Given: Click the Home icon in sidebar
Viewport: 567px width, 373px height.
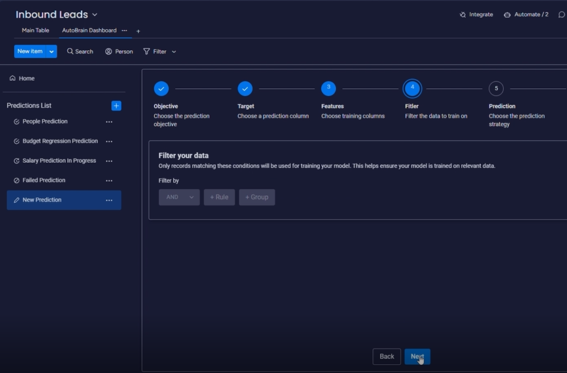Looking at the screenshot, I should 12,79.
